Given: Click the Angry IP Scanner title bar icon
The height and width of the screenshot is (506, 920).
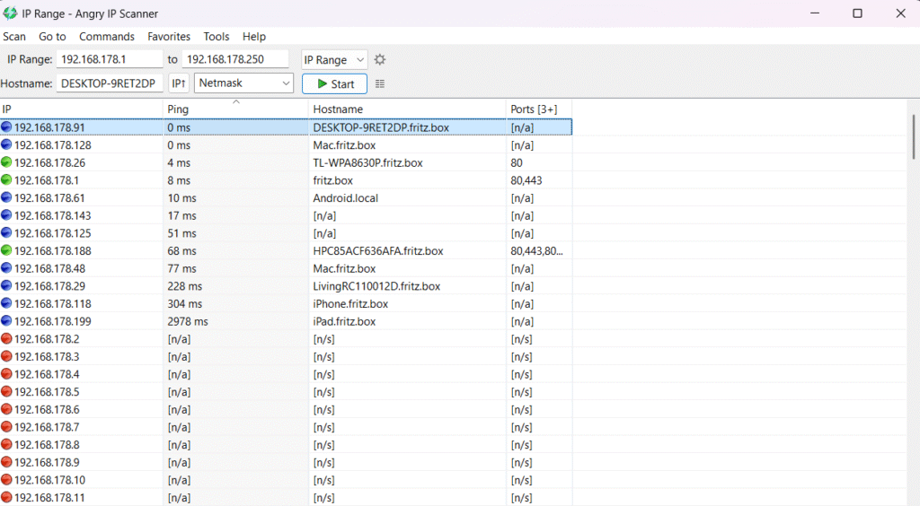Looking at the screenshot, I should coord(10,13).
